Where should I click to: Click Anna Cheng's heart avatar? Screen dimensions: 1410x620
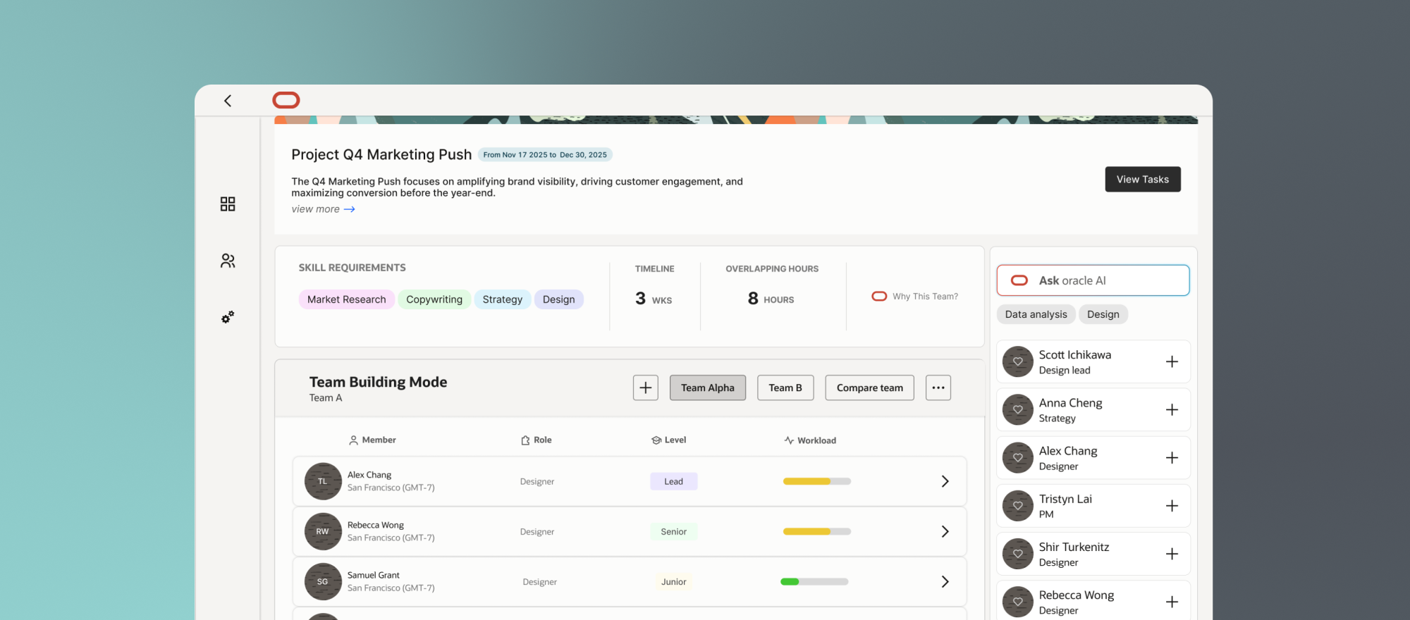pyautogui.click(x=1018, y=409)
